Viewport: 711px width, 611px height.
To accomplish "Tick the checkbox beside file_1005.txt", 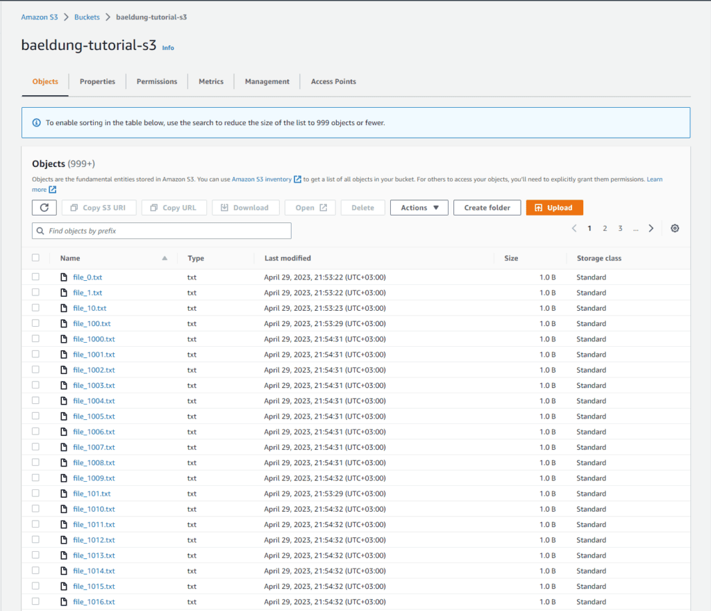I will pyautogui.click(x=35, y=416).
